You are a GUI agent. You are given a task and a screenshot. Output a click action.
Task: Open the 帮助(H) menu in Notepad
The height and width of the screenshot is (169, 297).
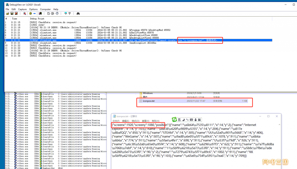(155, 121)
